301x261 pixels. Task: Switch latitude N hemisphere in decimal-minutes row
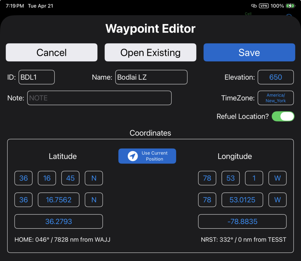coord(94,200)
